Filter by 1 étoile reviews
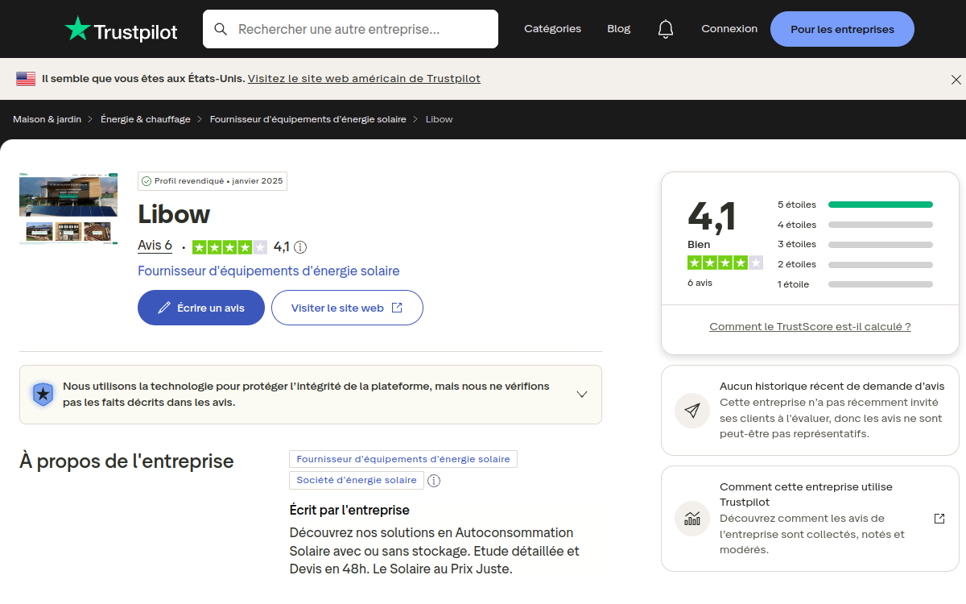Image resolution: width=966 pixels, height=604 pixels. click(x=855, y=284)
